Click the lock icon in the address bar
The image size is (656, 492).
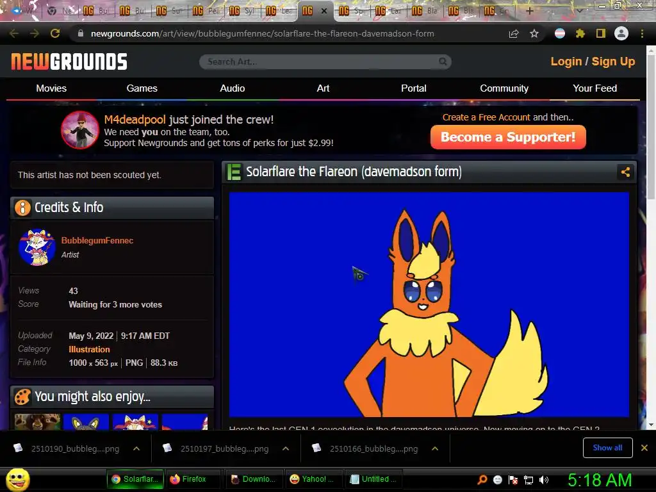click(x=81, y=33)
